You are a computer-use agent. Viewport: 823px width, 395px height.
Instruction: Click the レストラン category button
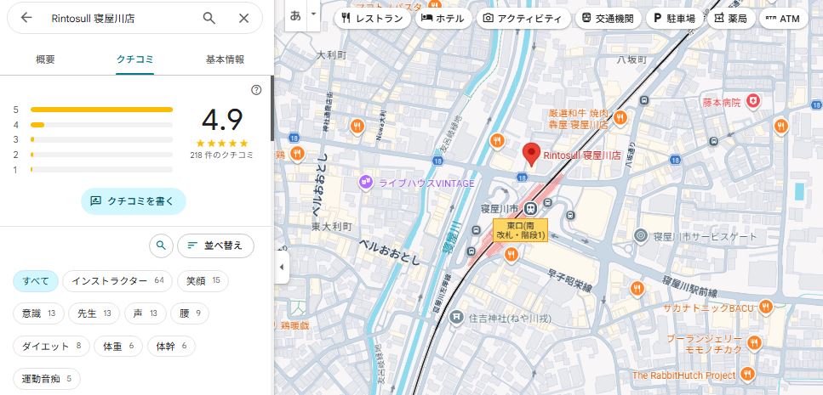[x=372, y=18]
